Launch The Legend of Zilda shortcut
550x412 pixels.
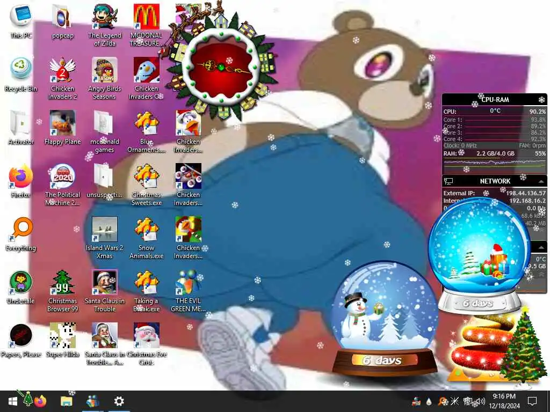(x=105, y=26)
